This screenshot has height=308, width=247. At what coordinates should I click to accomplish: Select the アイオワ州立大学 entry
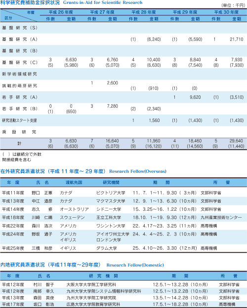pos(113,234)
